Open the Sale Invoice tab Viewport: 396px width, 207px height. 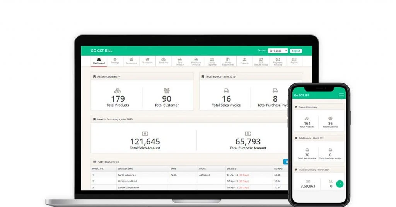180,61
